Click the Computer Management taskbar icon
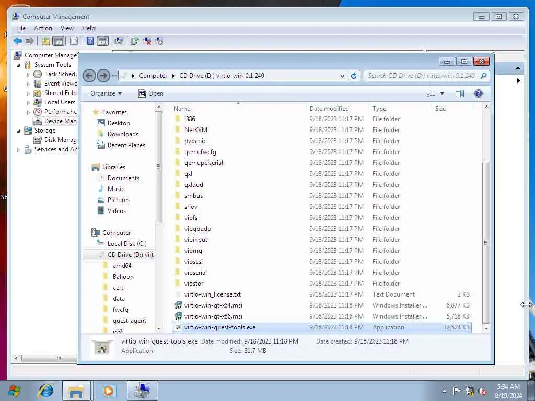This screenshot has width=535, height=401. (x=142, y=391)
